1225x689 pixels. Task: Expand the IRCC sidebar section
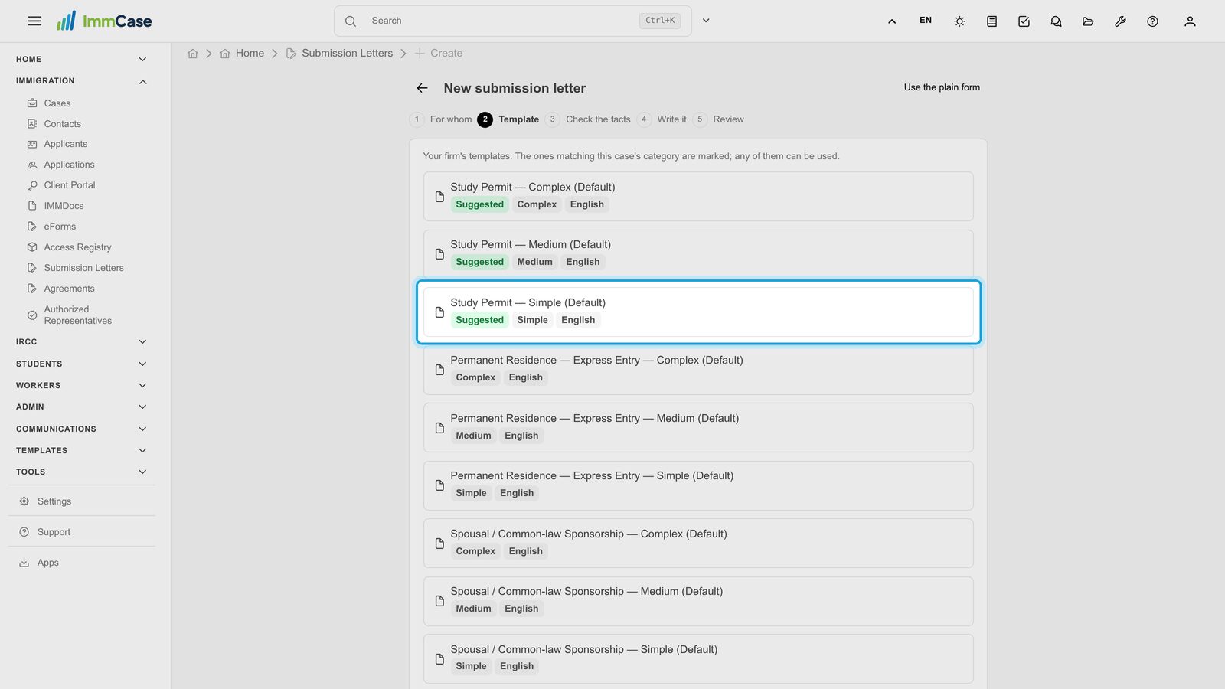(81, 342)
